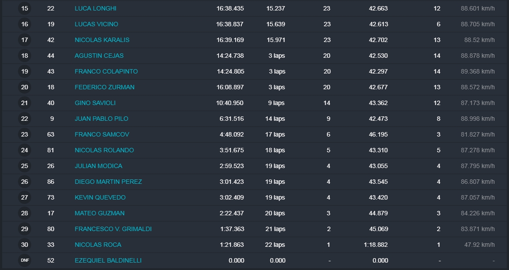Click the LUCAS VICINO driver name
Image resolution: width=509 pixels, height=270 pixels.
pos(96,24)
